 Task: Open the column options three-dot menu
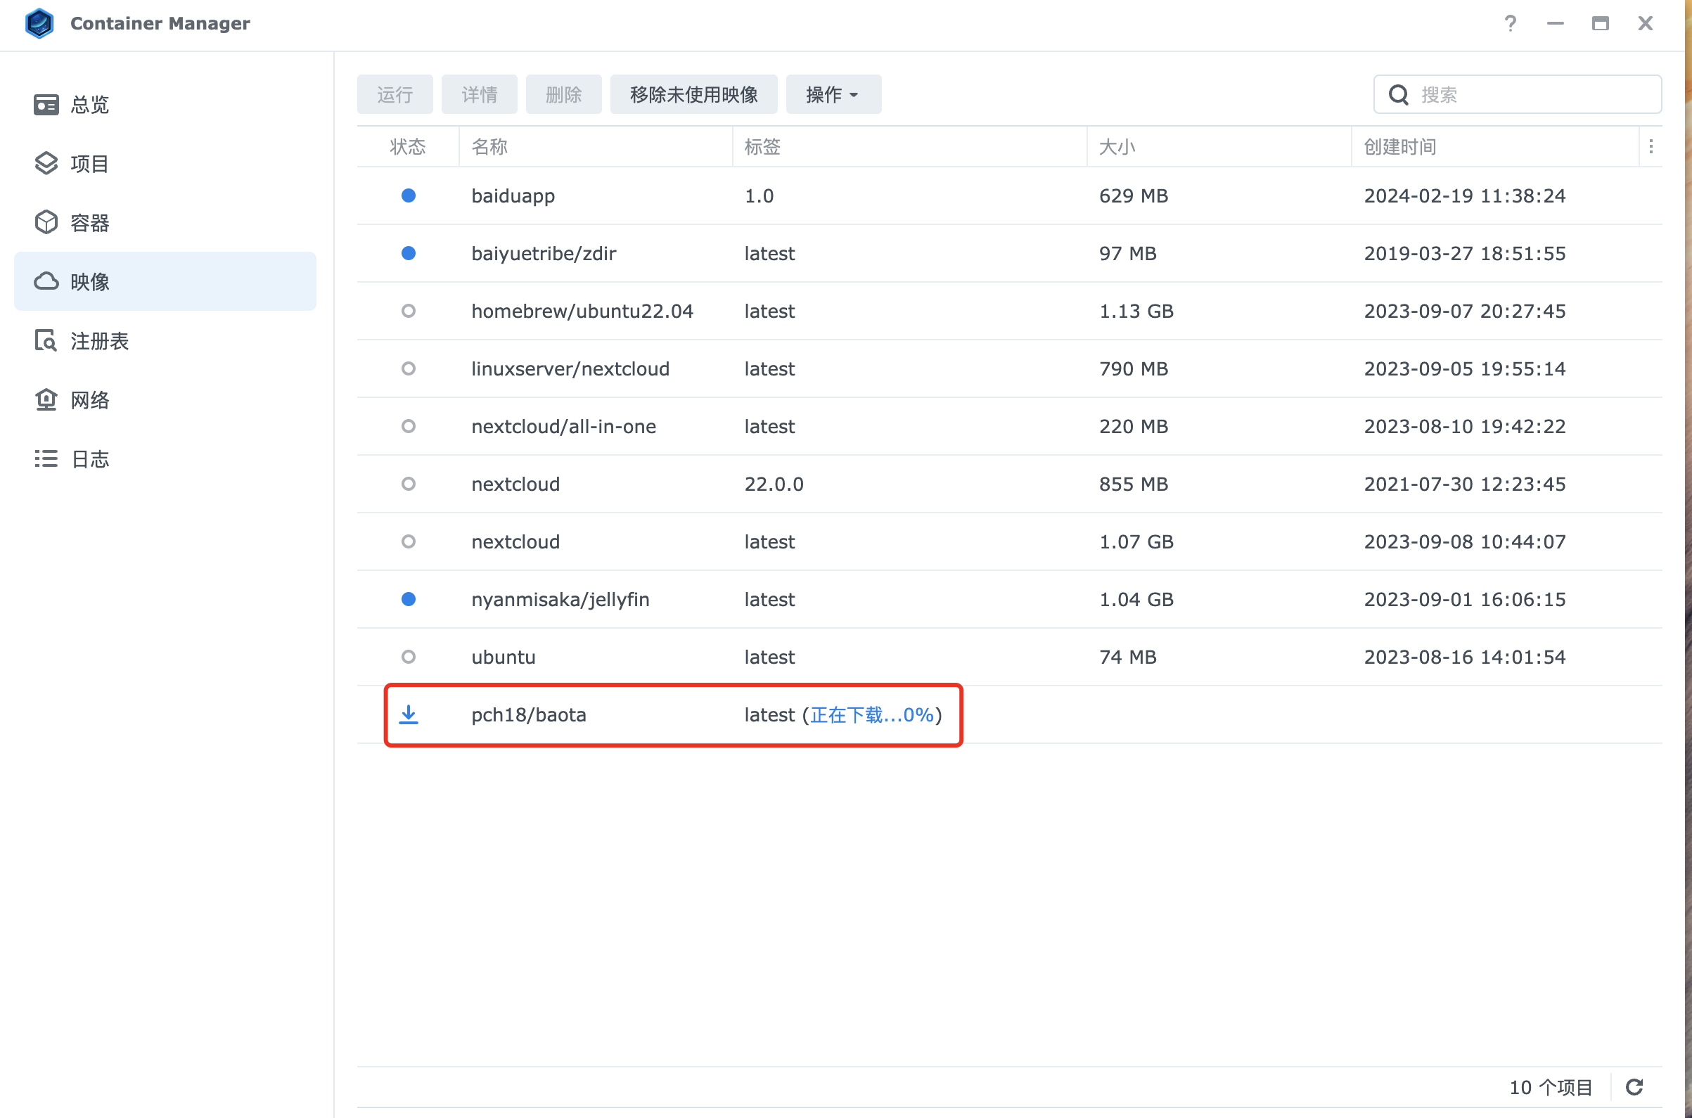(1651, 146)
